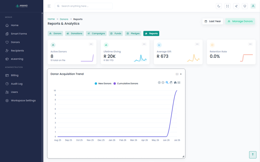
Task: Click the Lifetime Giving card icon
Action: 106,45
